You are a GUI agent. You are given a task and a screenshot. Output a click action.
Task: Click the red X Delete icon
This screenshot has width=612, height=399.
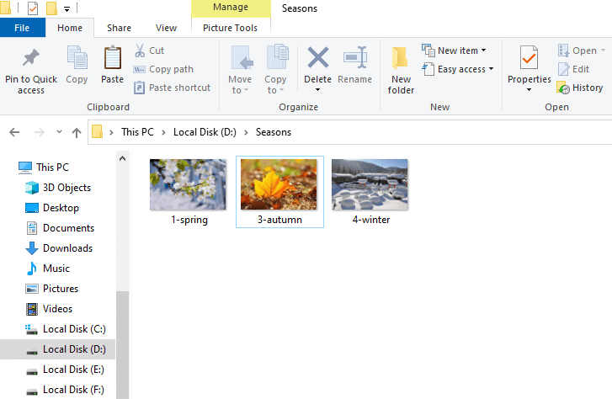click(x=318, y=57)
